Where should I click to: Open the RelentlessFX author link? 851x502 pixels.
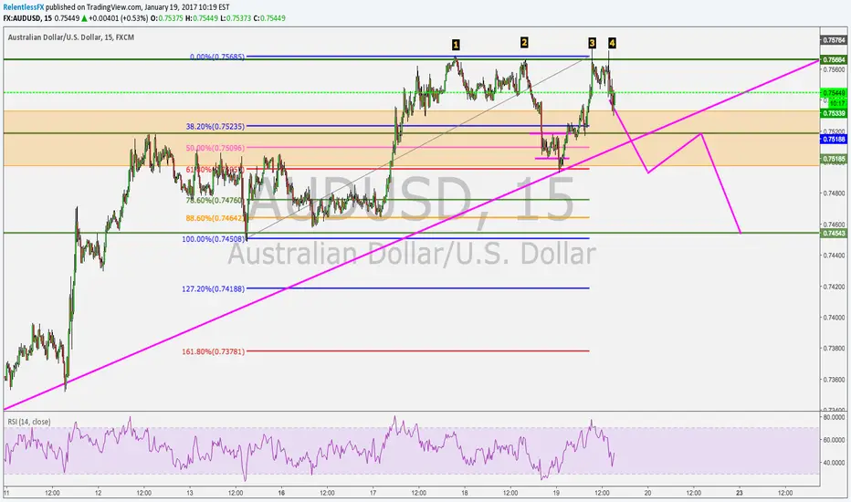(24, 7)
